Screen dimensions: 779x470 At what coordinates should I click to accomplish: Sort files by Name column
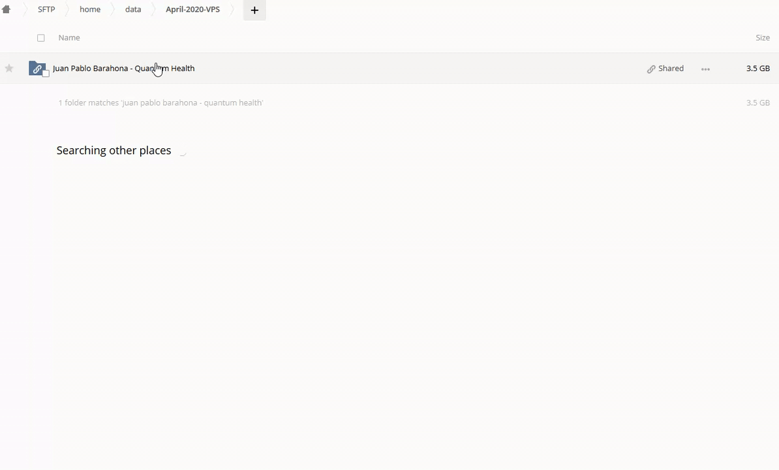tap(69, 38)
